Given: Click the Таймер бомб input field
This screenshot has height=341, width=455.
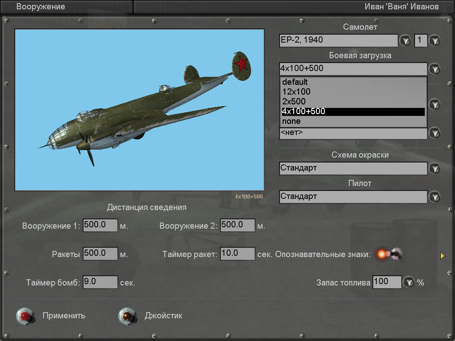Looking at the screenshot, I should (100, 282).
